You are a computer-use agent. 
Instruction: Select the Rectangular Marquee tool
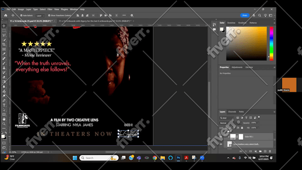click(4, 31)
